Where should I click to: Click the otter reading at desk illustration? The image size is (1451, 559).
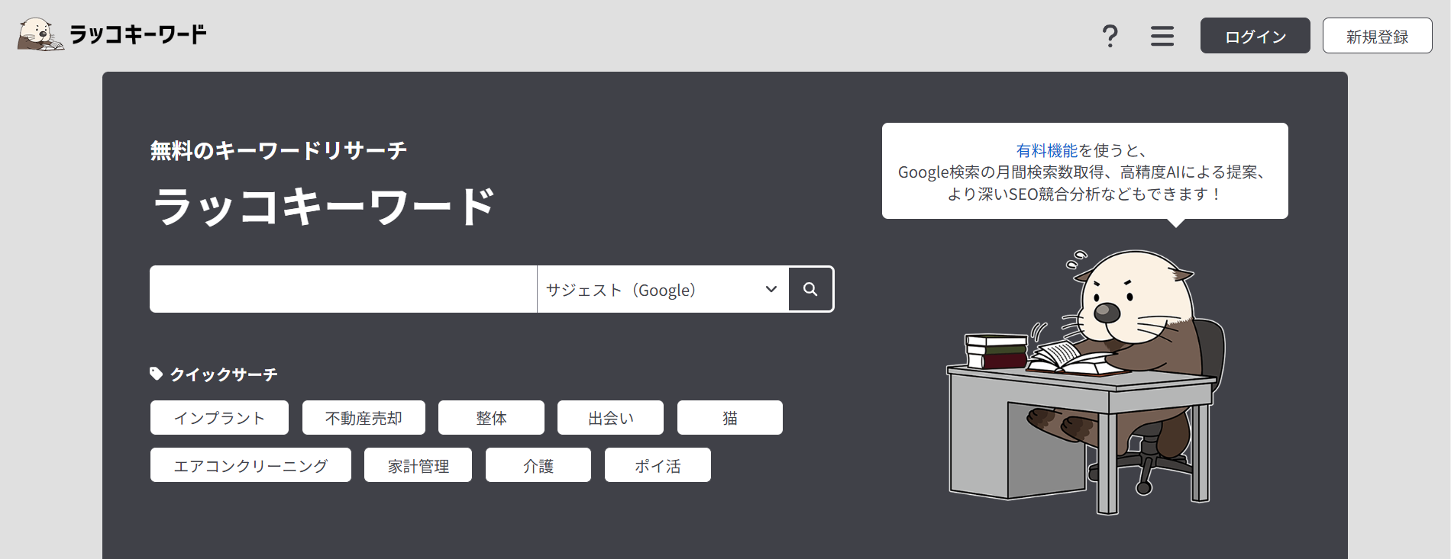point(1086,381)
